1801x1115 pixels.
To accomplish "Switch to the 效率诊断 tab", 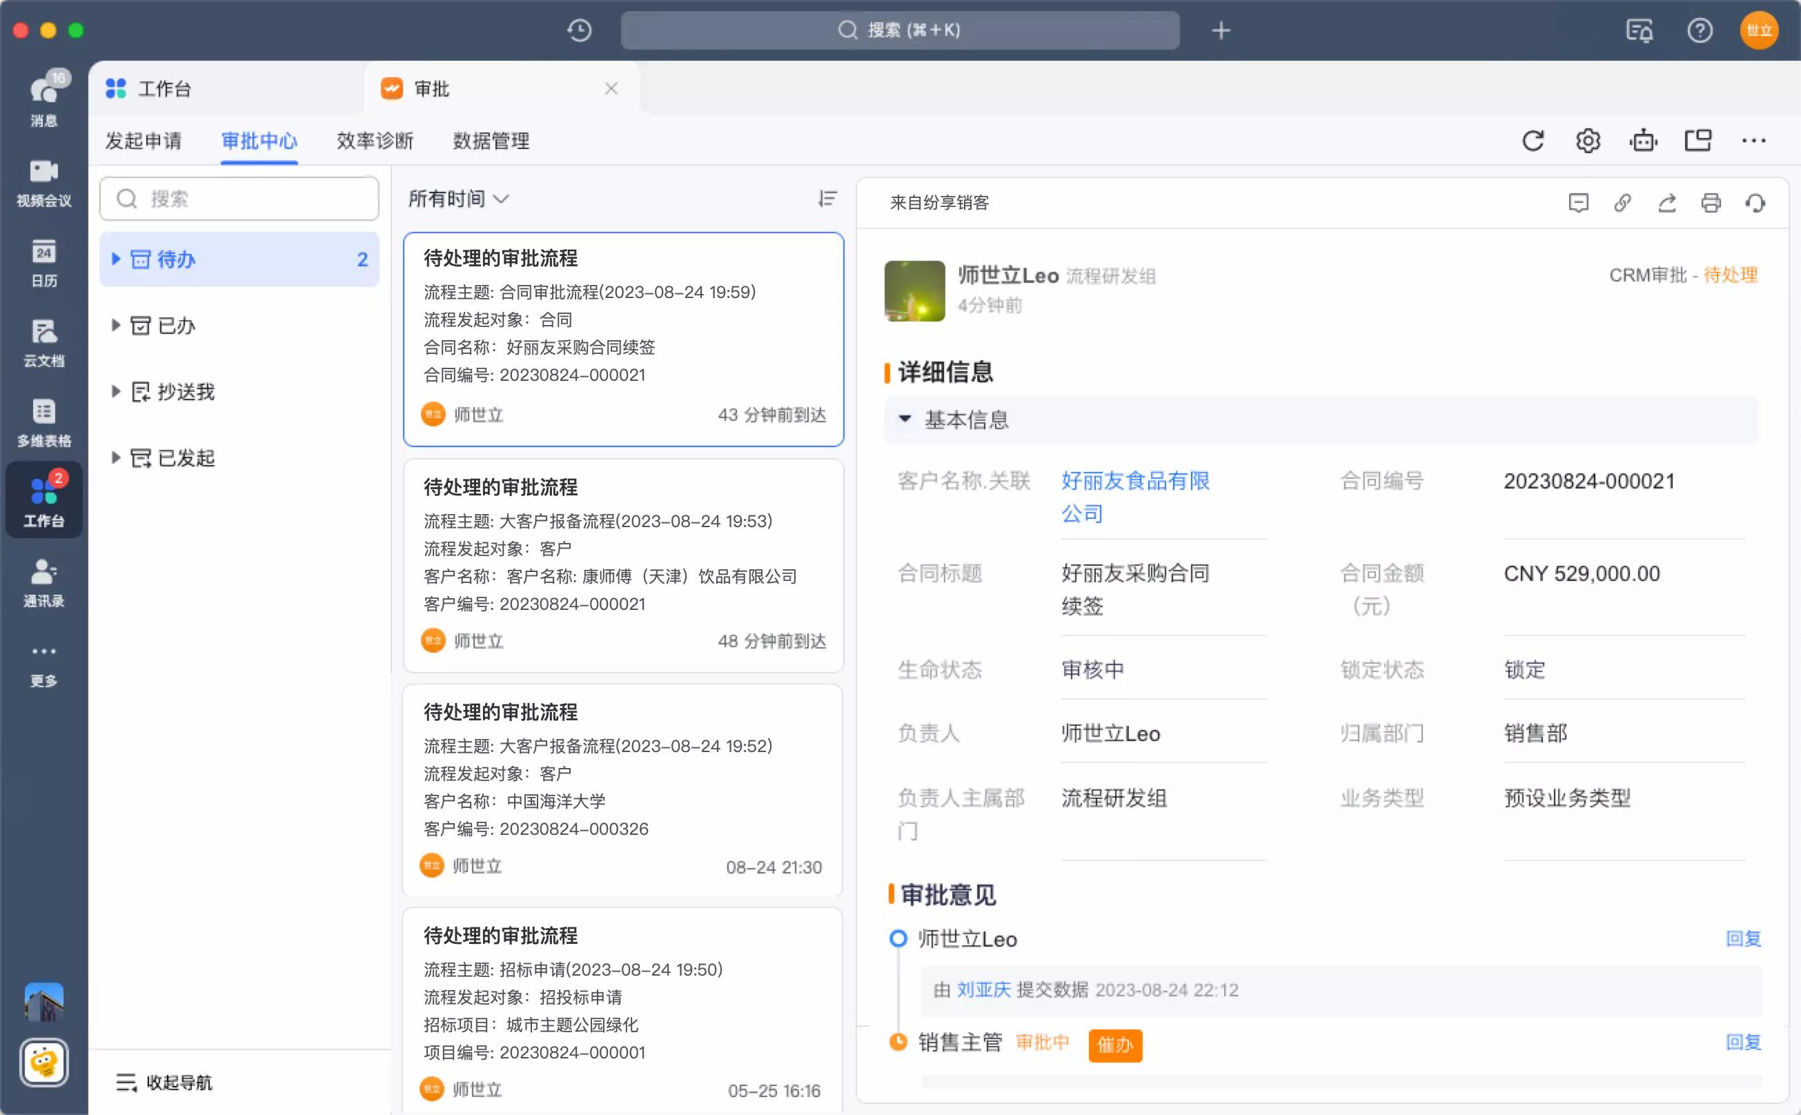I will (x=375, y=141).
